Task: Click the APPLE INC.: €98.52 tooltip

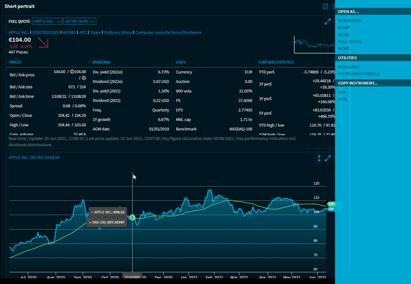Action: [108, 212]
